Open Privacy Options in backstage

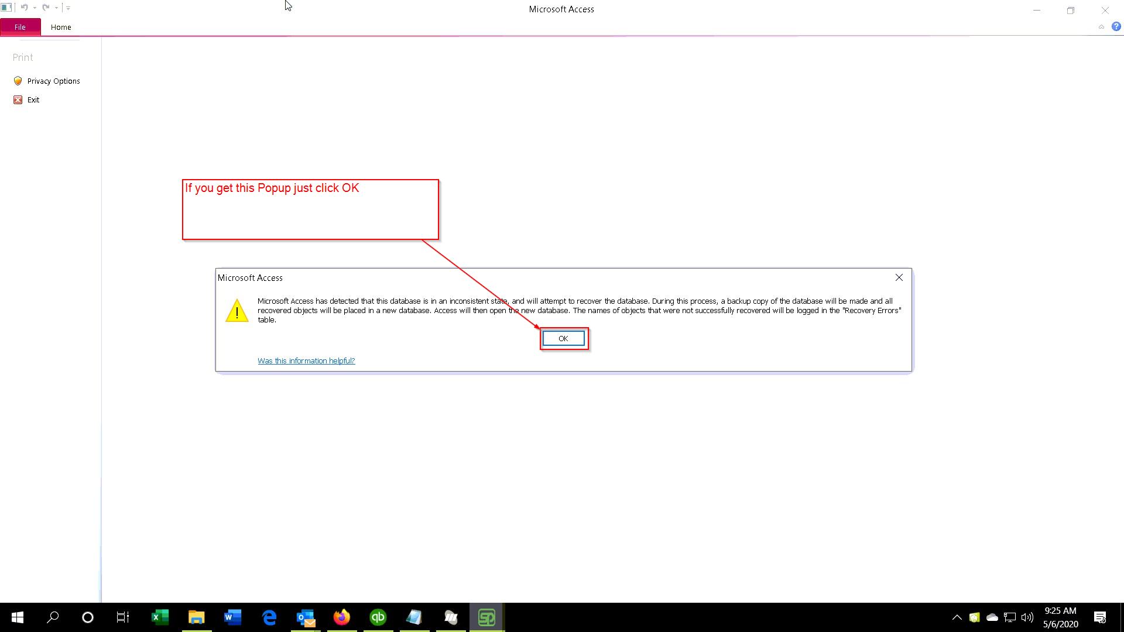53,81
